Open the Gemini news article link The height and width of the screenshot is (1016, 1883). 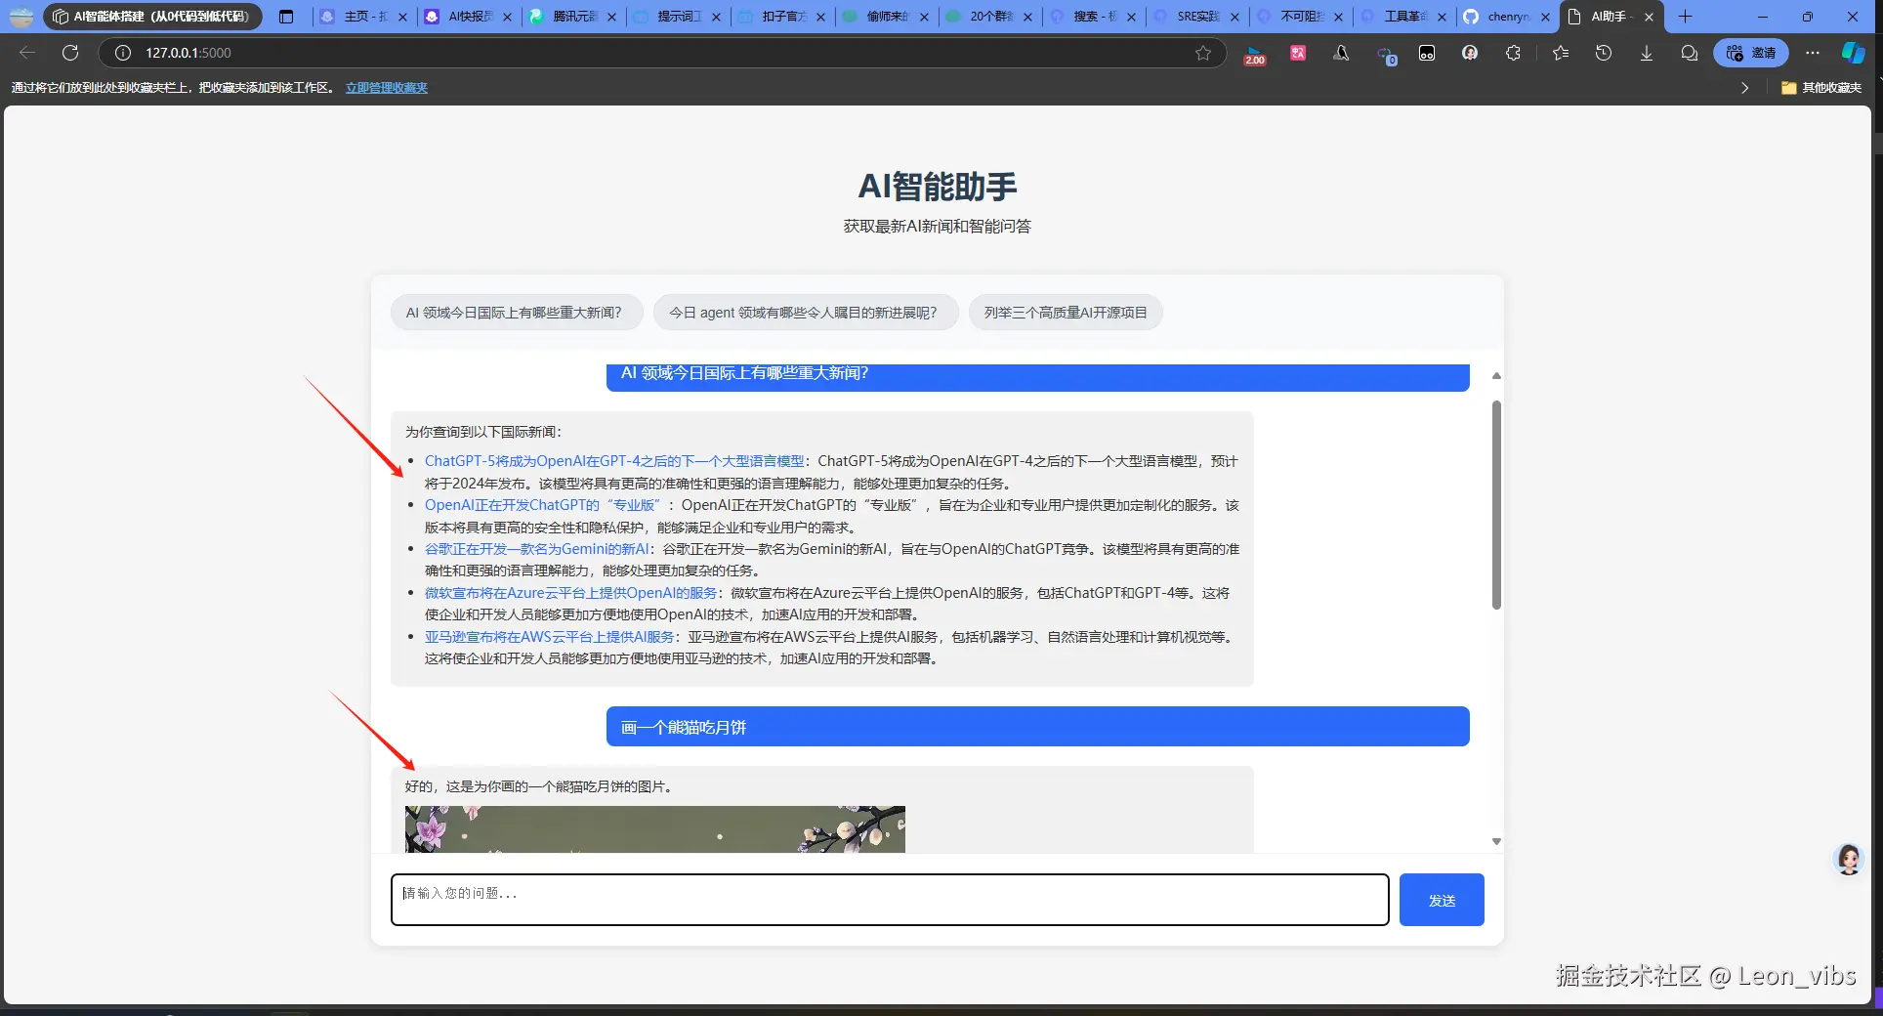(537, 549)
